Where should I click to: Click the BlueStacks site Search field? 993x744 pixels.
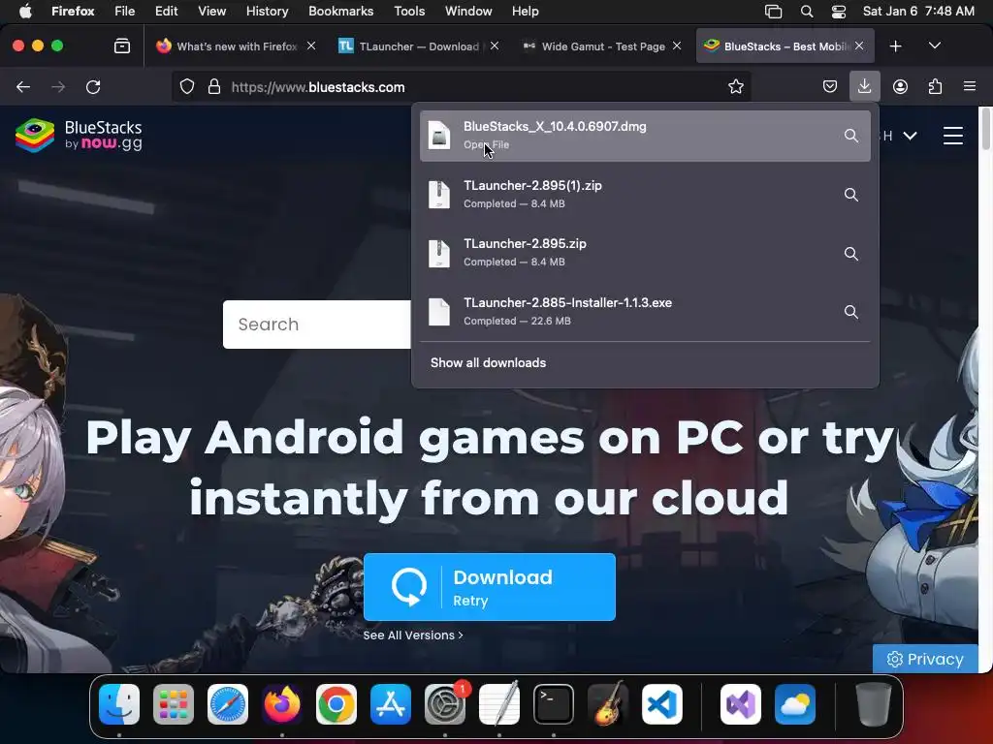317,325
